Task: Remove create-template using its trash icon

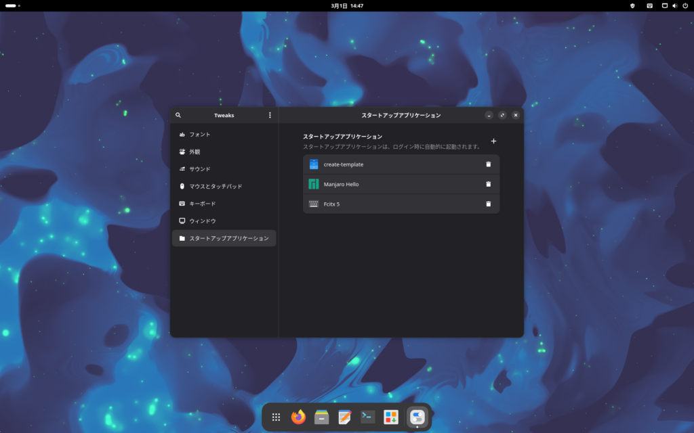Action: click(x=488, y=164)
